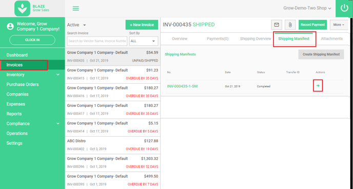Viewport: 353px width, 189px height.
Task: Expand the Compliance sidebar submenu
Action: pos(58,123)
